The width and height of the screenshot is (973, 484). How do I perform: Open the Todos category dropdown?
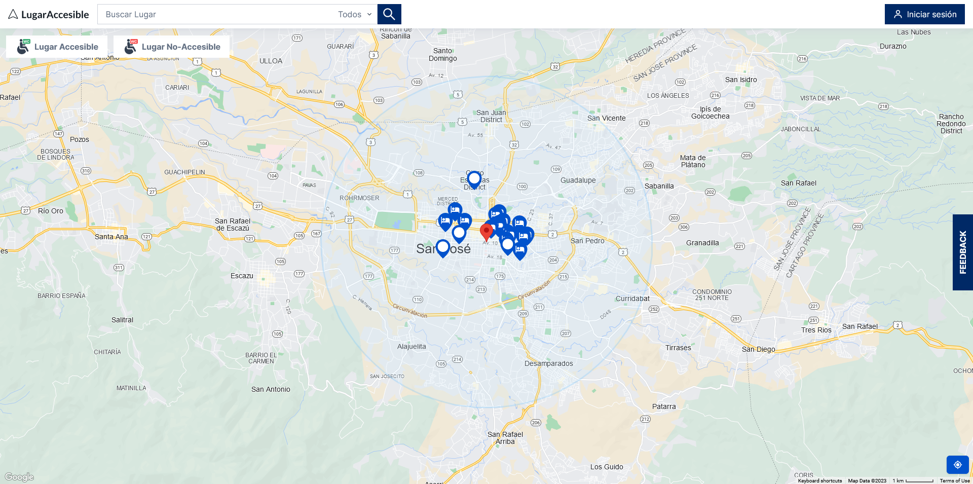pyautogui.click(x=355, y=14)
